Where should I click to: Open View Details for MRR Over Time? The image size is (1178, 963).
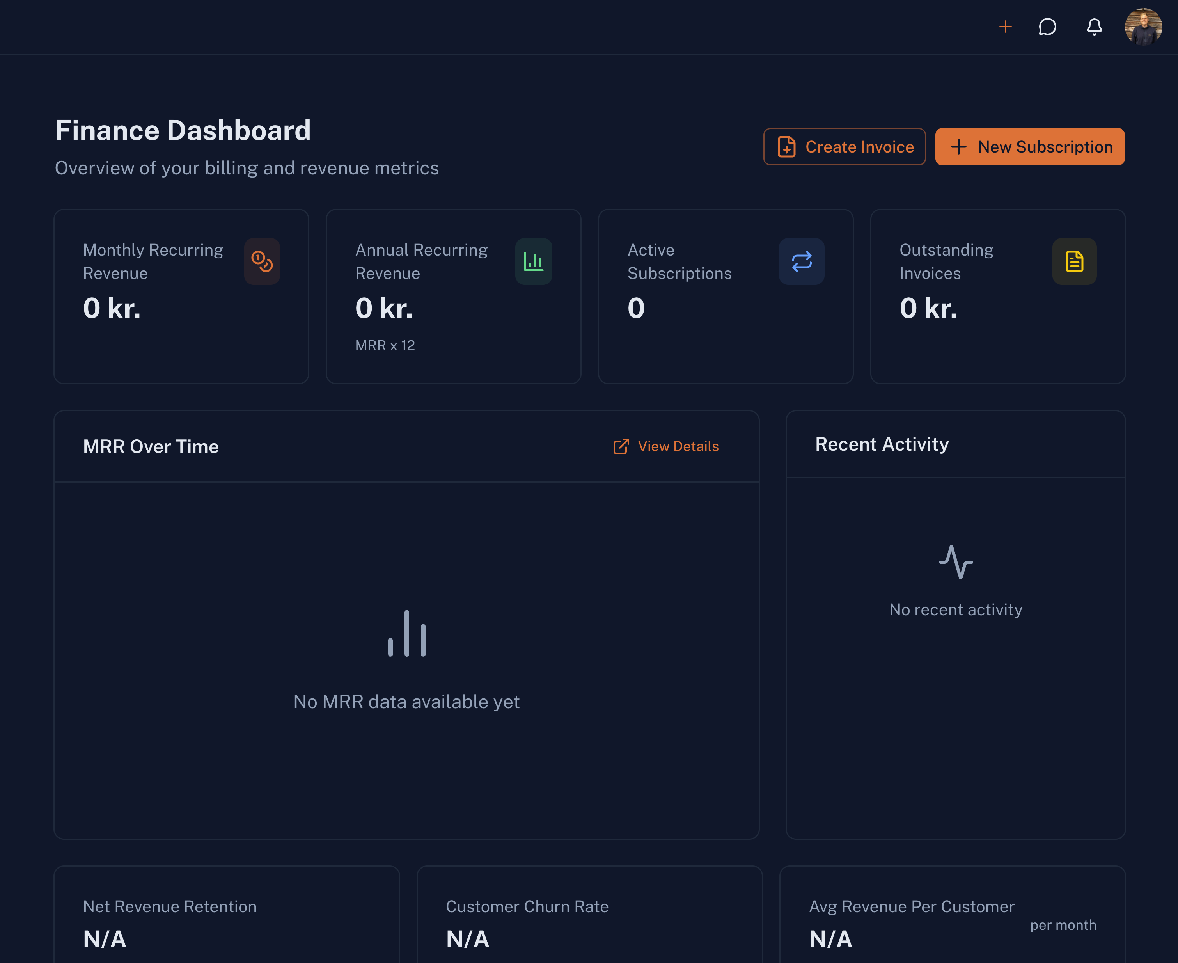point(665,446)
